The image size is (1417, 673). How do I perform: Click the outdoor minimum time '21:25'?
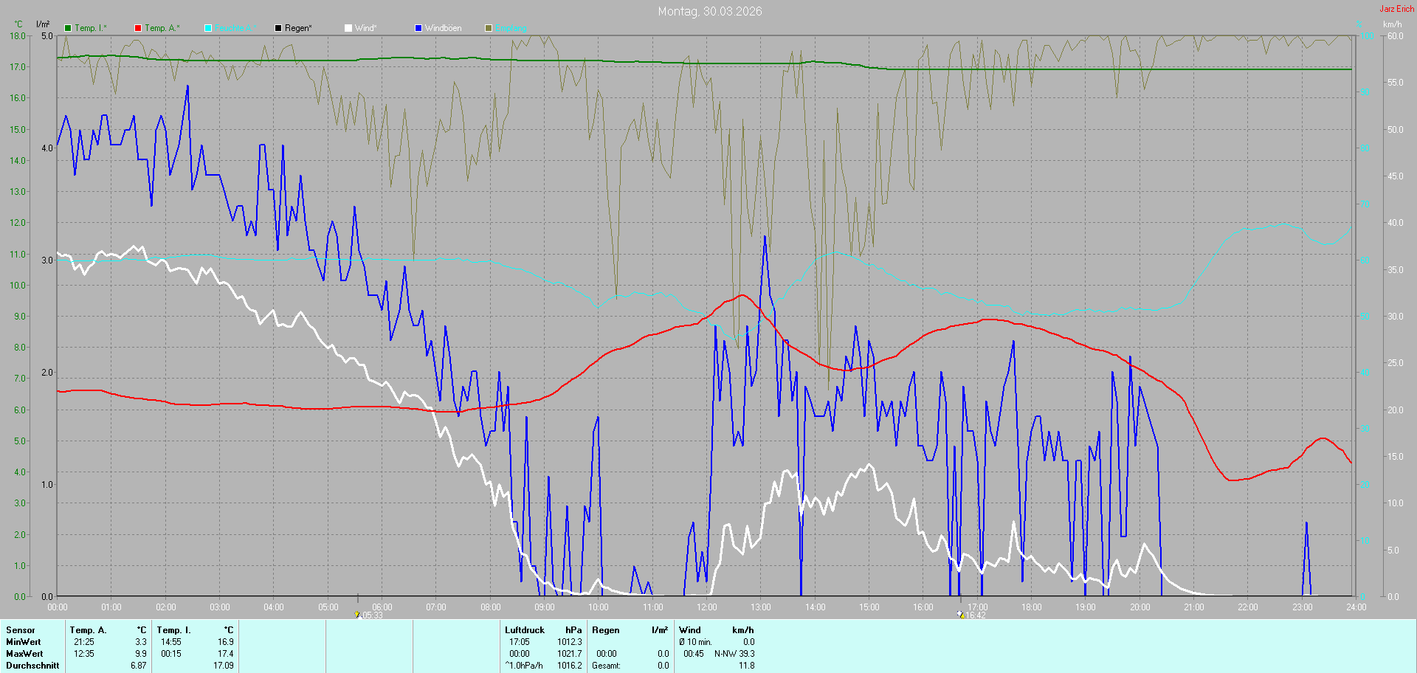click(84, 642)
